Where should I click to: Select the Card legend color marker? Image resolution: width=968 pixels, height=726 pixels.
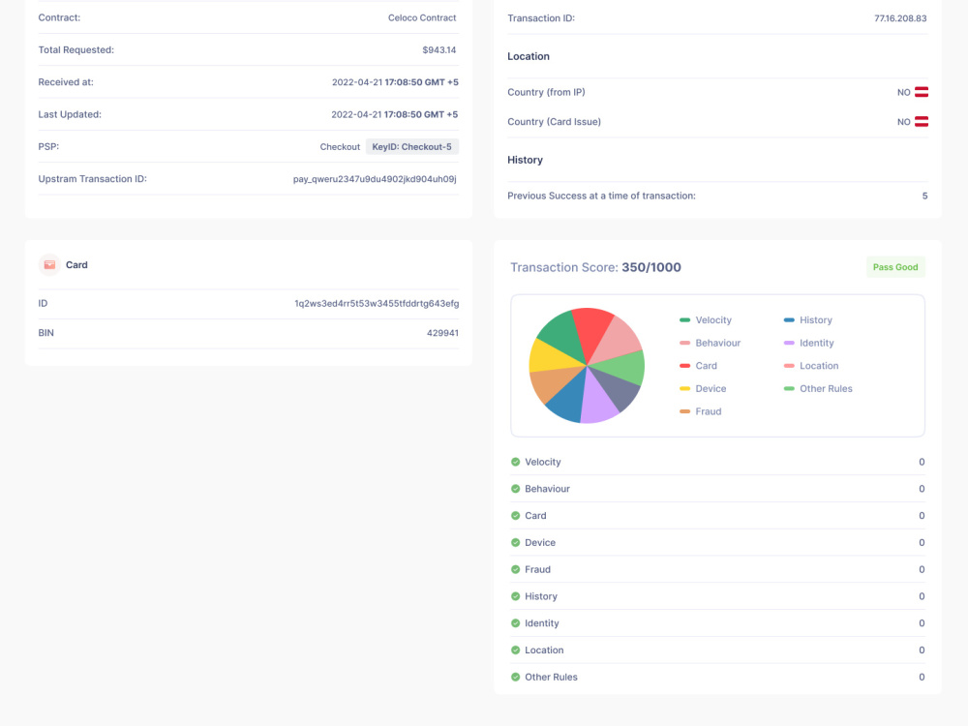(684, 366)
